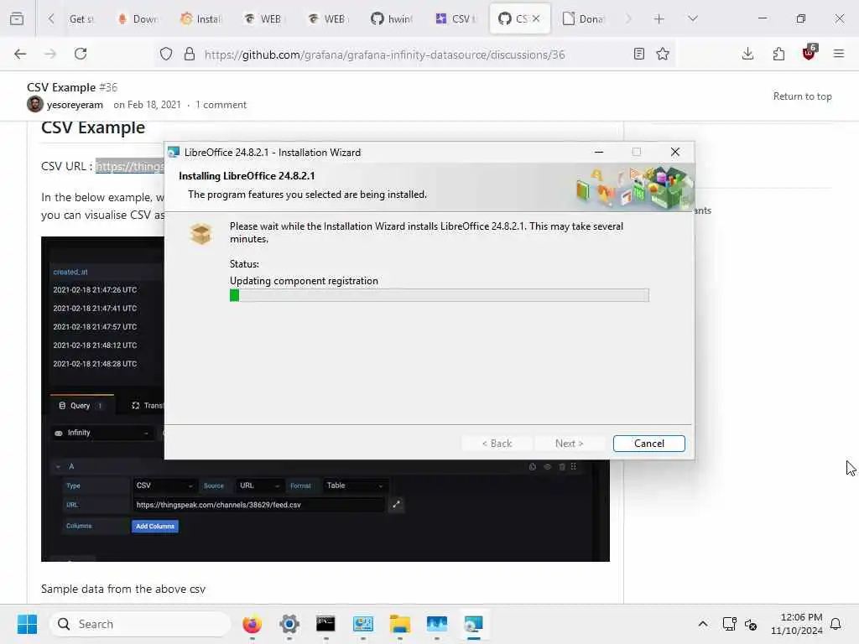Click the Firefox forward navigation arrow
Screen dimensions: 859x644
click(x=50, y=54)
